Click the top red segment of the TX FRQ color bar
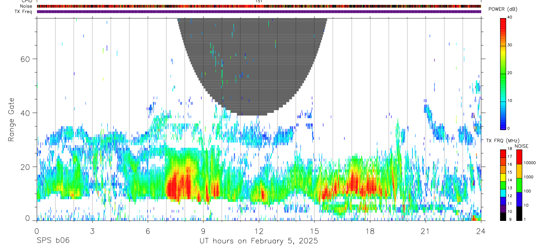 [503, 154]
